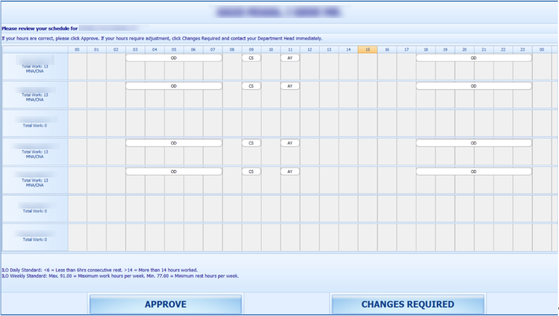
Task: Select the second crew row's AY block
Action: [290, 86]
